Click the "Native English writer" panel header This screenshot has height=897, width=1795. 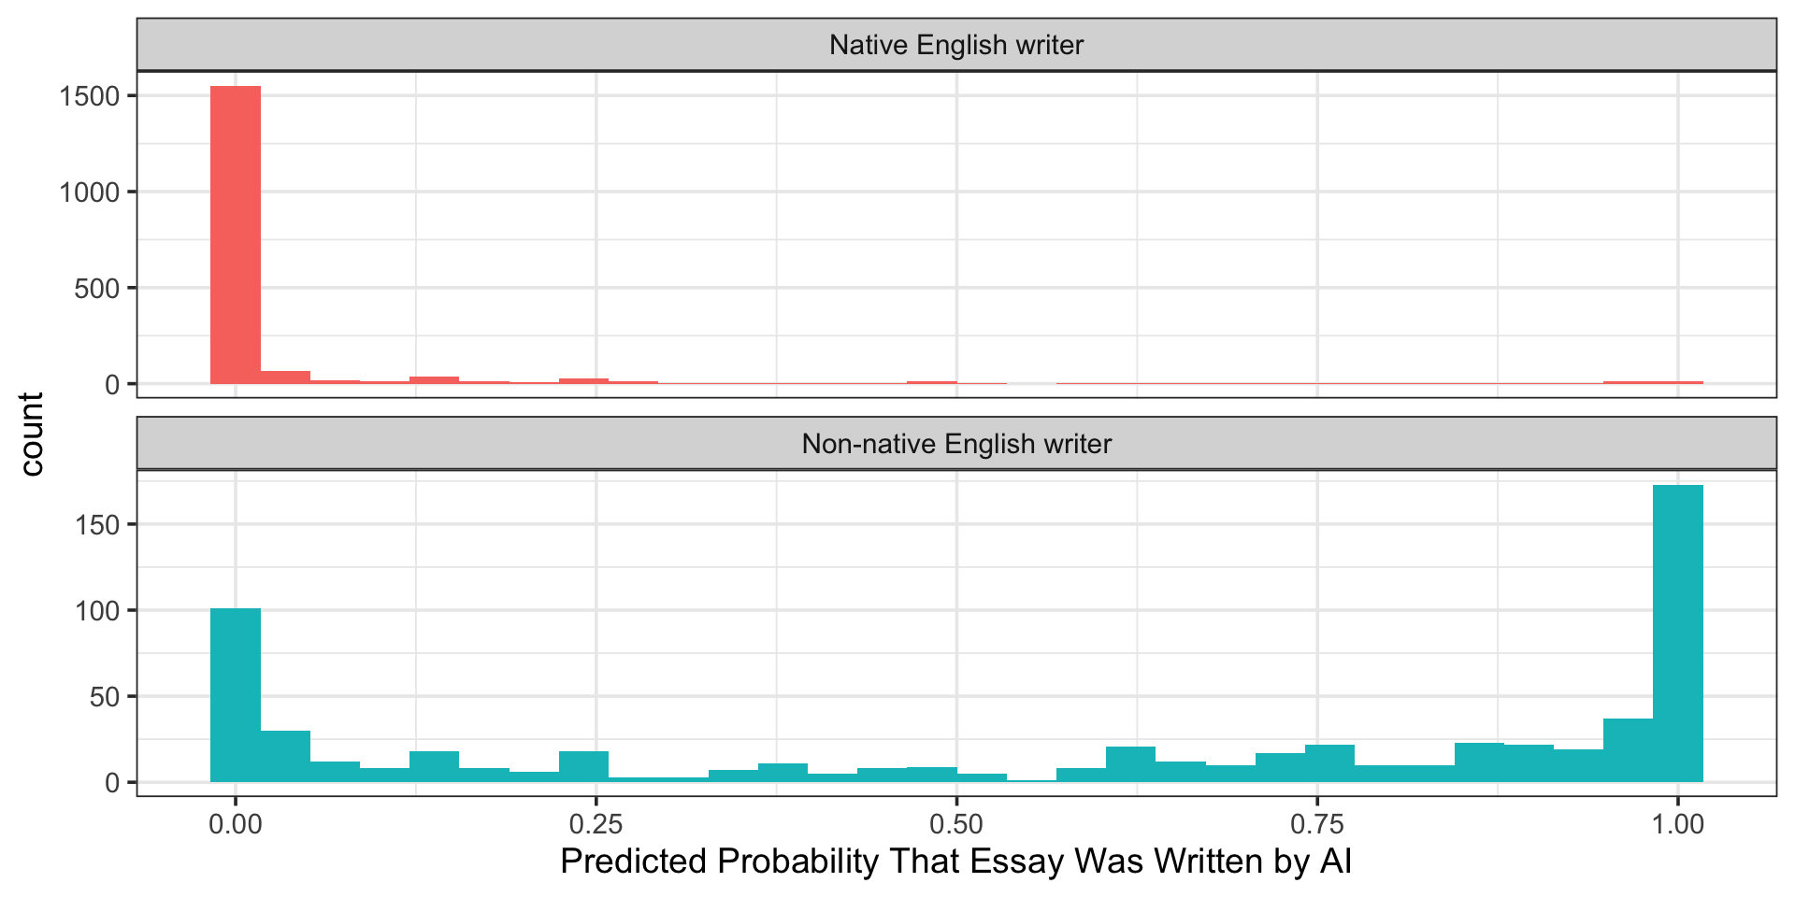[x=956, y=45]
